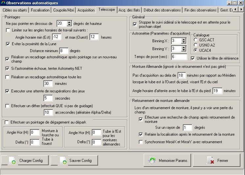Open the Acq. des flats tab
Viewport: 245px width, 175px height.
pyautogui.click(x=131, y=10)
